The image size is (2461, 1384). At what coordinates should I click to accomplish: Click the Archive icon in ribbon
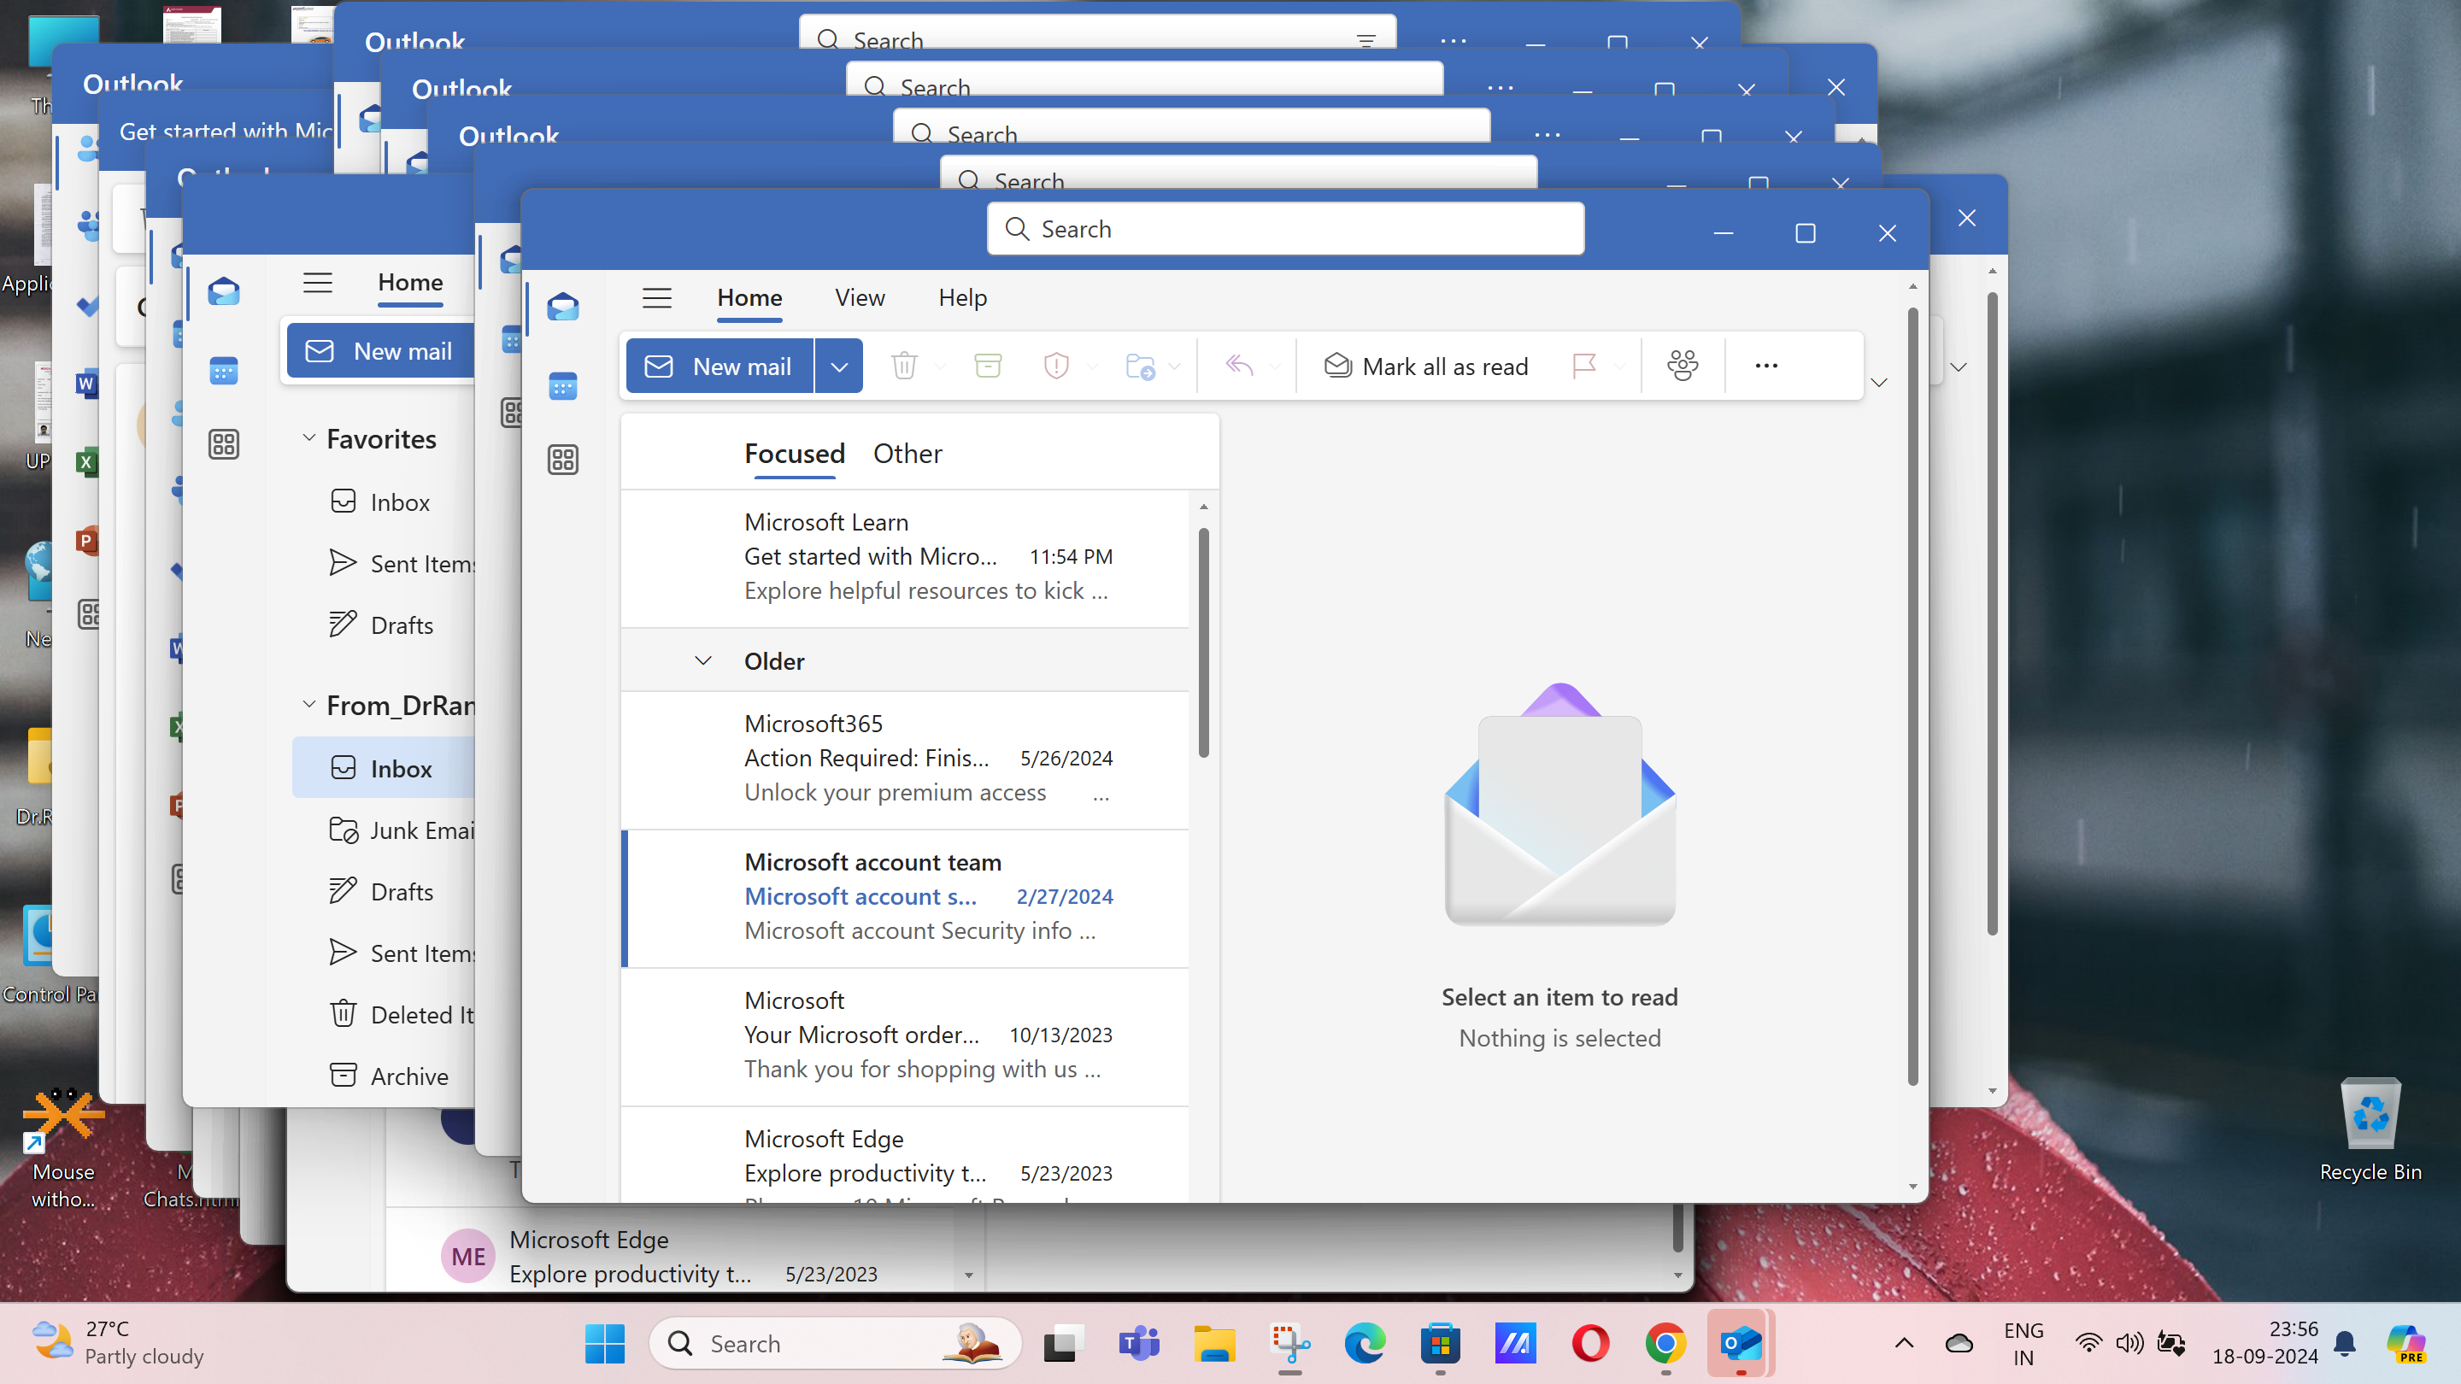tap(988, 366)
